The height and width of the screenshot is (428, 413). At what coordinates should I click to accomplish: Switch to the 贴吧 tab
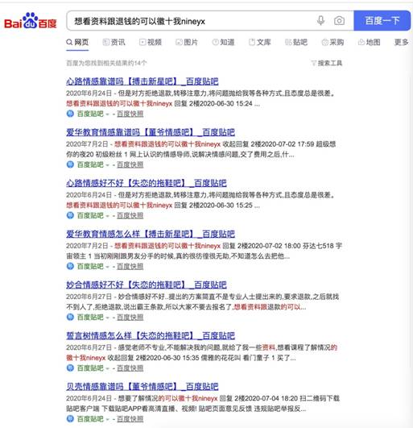pos(296,42)
